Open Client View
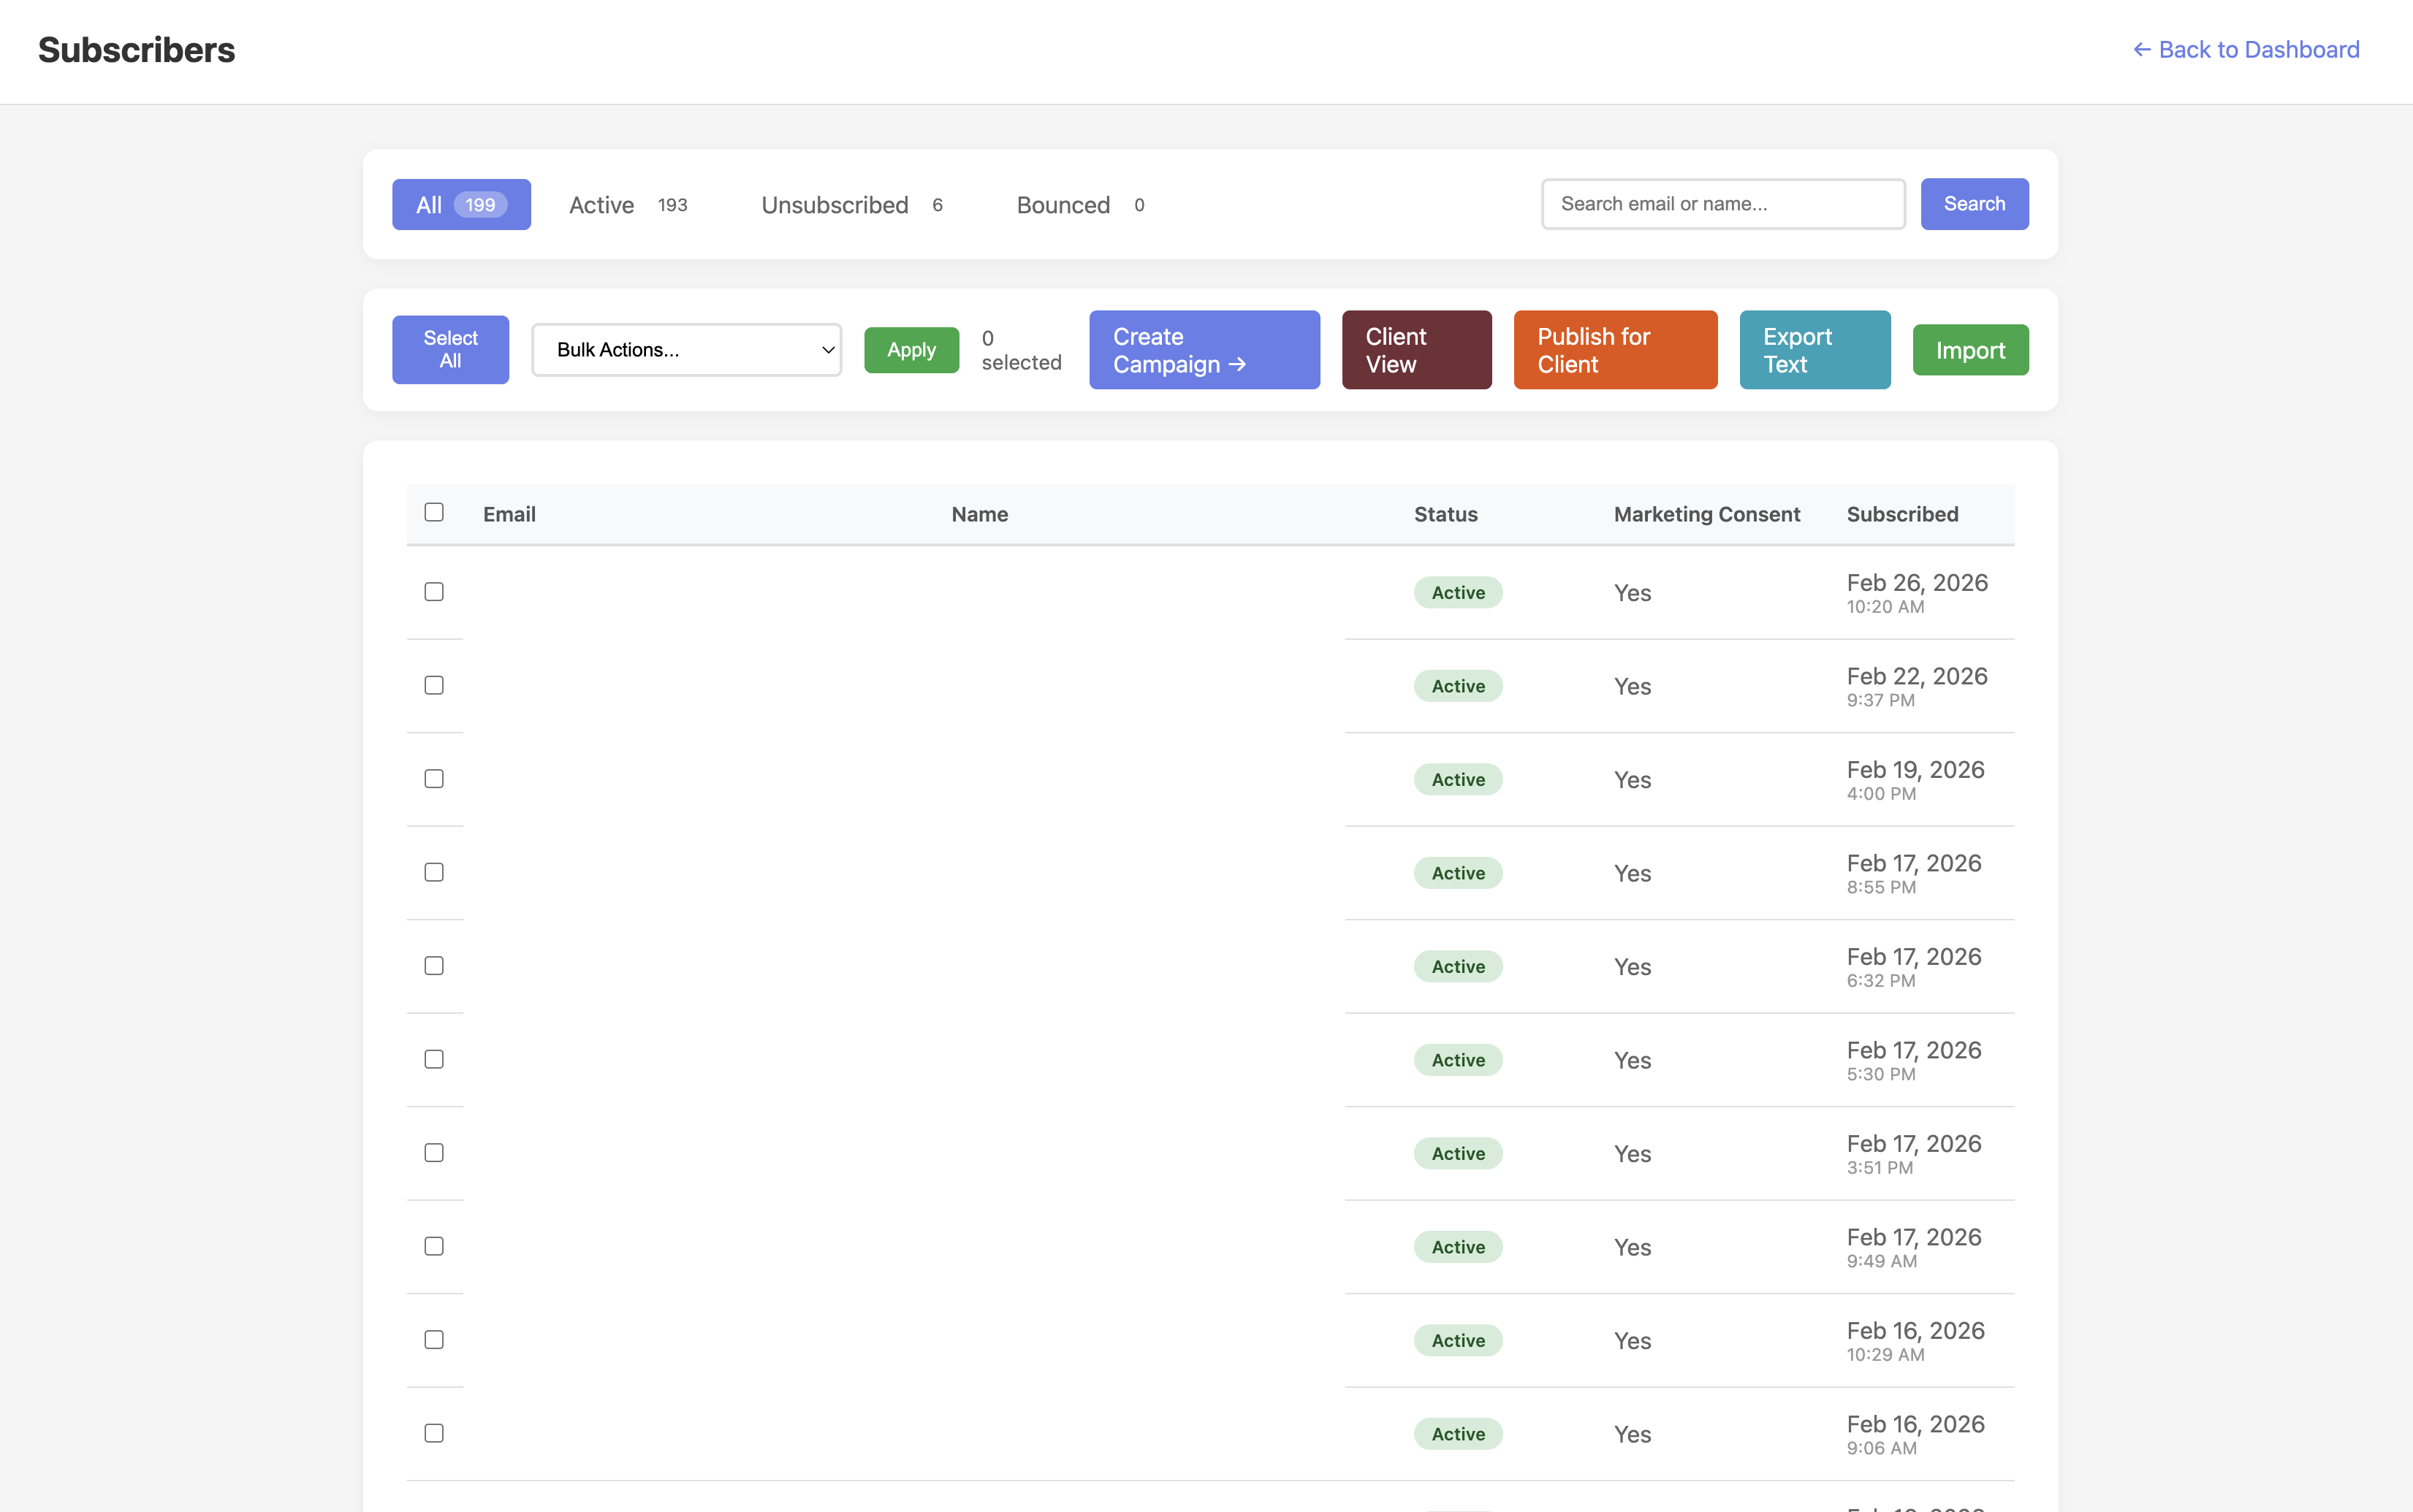Image resolution: width=2413 pixels, height=1512 pixels. pyautogui.click(x=1415, y=349)
